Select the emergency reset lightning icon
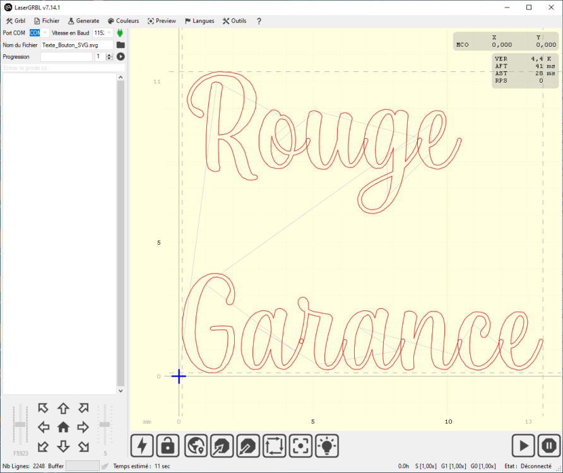 [141, 446]
